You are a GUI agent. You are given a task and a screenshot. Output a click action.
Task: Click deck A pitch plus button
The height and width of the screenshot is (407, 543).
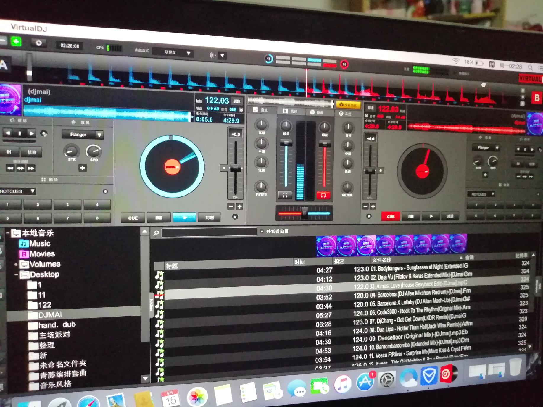[x=239, y=206]
